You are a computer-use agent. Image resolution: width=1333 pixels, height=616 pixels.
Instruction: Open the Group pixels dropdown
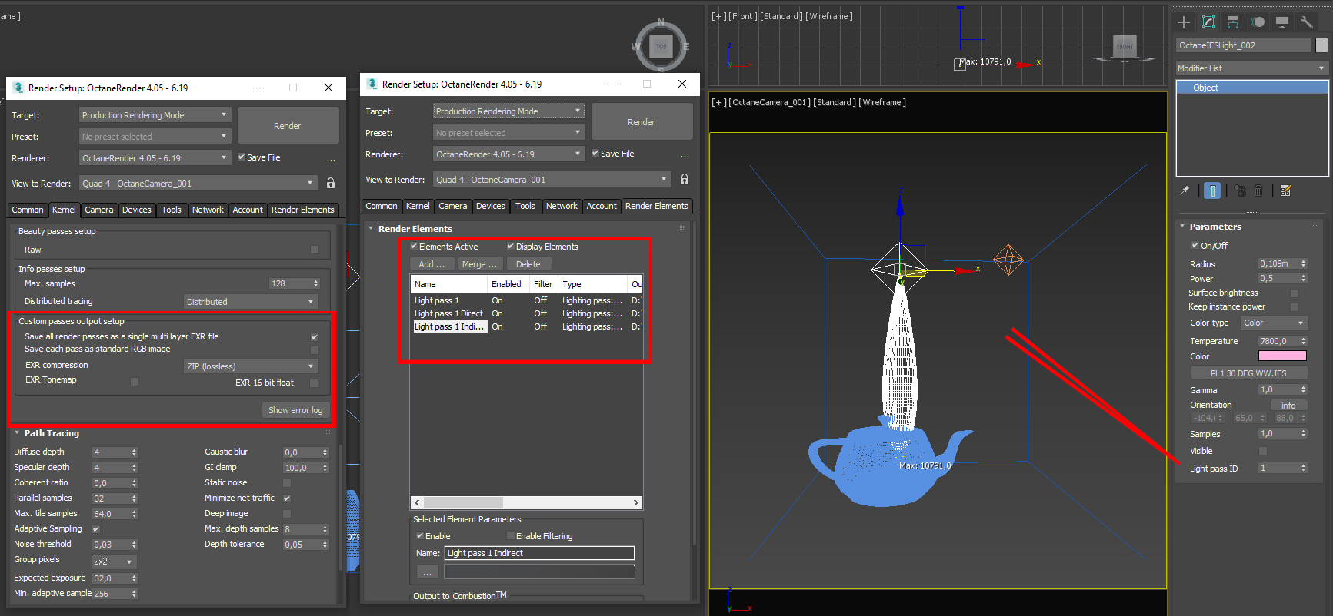114,561
